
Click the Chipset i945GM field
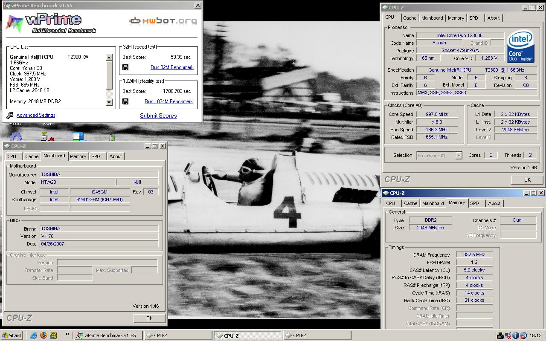[100, 192]
